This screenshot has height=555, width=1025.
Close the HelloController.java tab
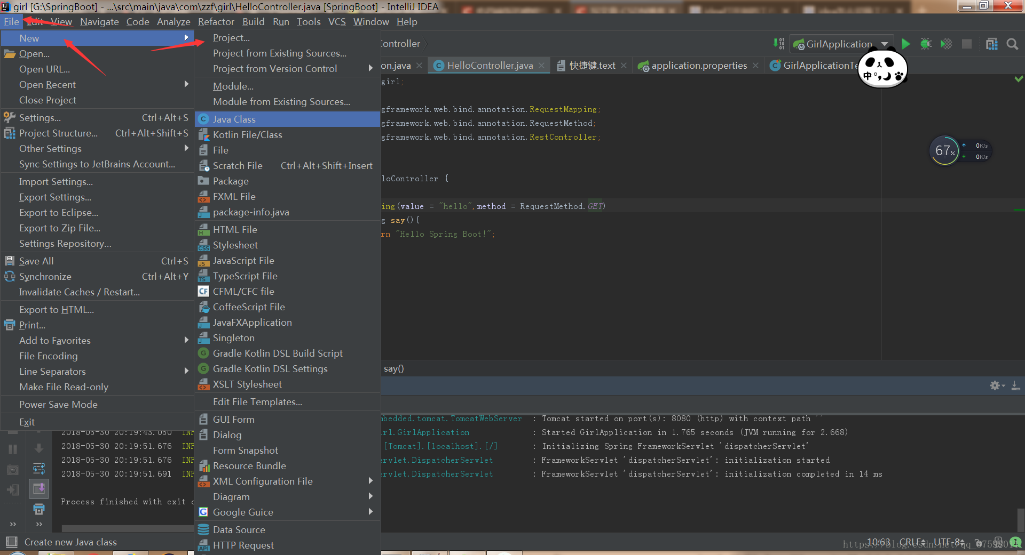pyautogui.click(x=541, y=66)
